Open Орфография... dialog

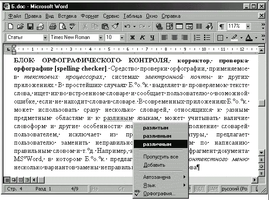[x=161, y=194]
